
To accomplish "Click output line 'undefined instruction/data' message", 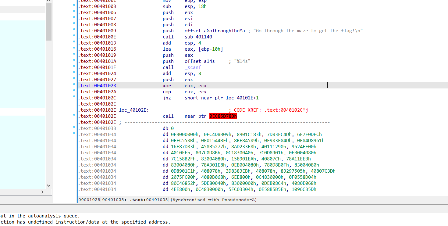I will pos(85,222).
